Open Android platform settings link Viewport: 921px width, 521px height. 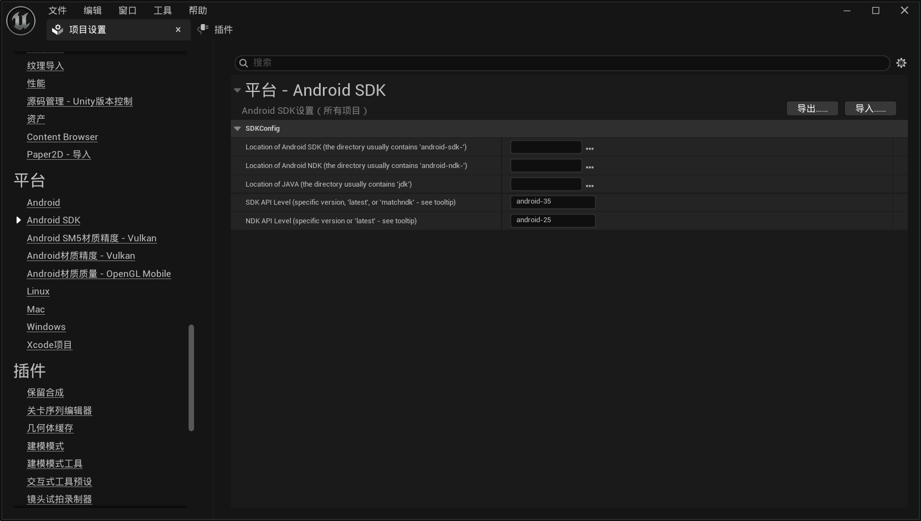[x=43, y=202]
